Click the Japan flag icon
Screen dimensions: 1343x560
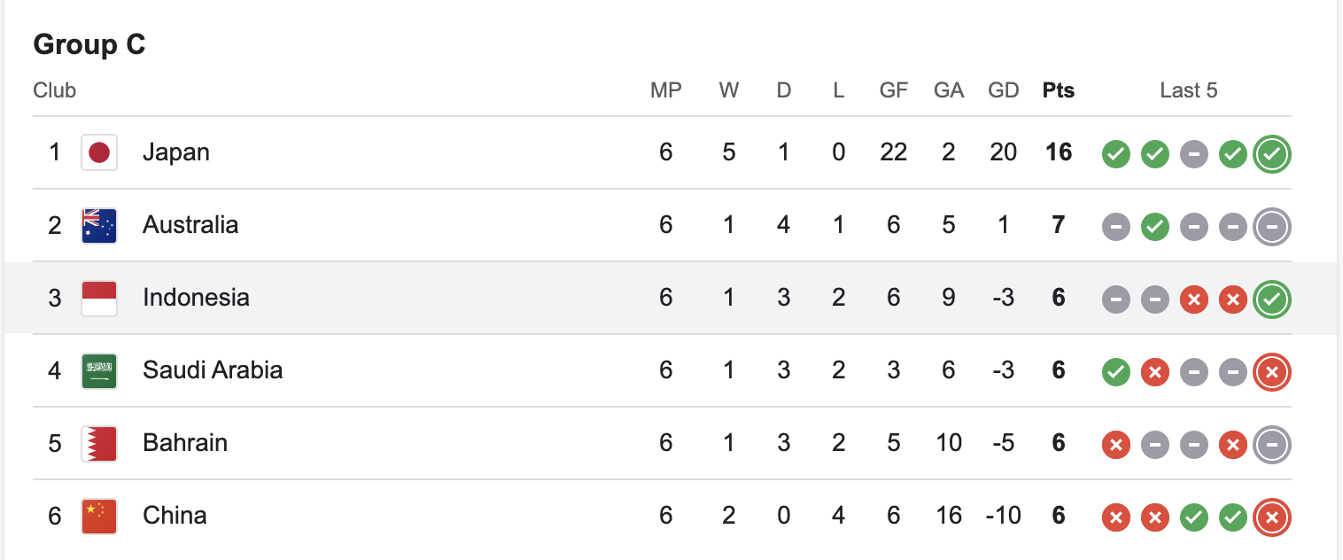pos(99,152)
